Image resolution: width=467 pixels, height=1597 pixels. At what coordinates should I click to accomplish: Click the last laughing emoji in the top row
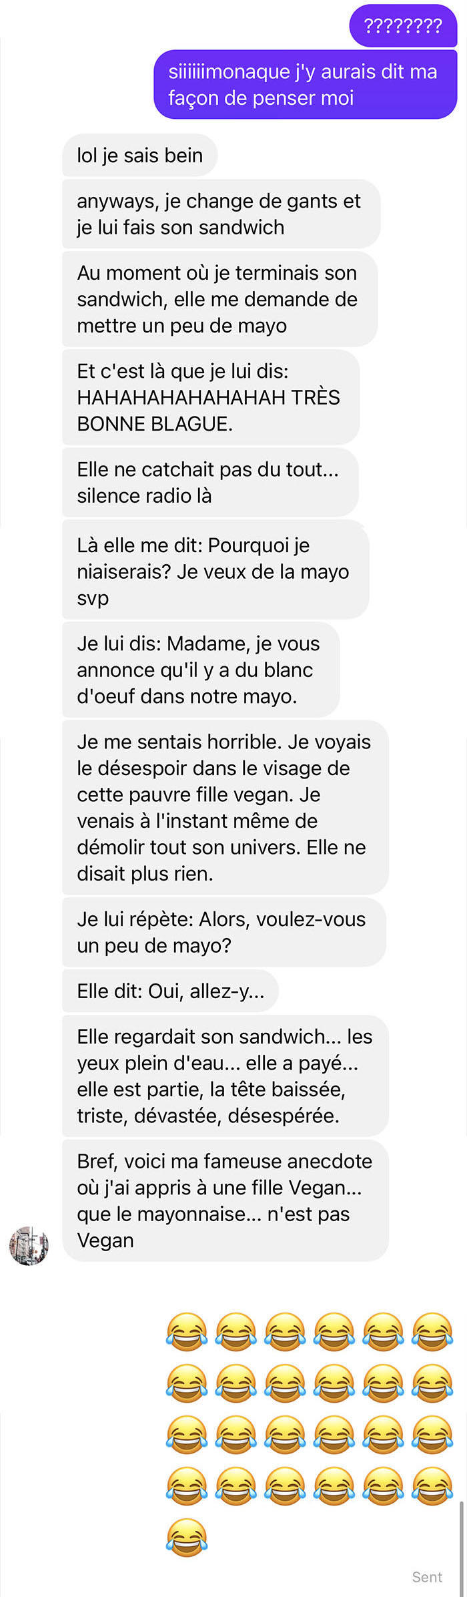point(432,1331)
